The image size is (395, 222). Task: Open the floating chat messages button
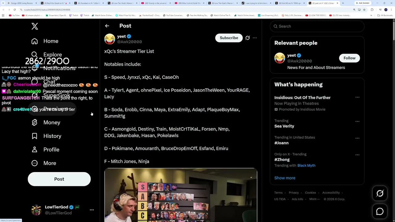[380, 212]
